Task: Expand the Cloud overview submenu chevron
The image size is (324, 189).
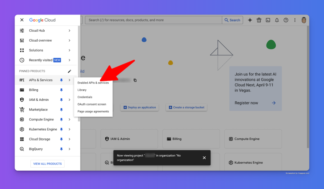Action: [x=69, y=40]
